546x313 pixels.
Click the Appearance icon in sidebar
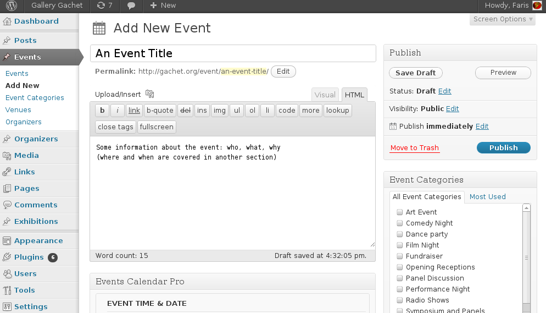coord(7,241)
